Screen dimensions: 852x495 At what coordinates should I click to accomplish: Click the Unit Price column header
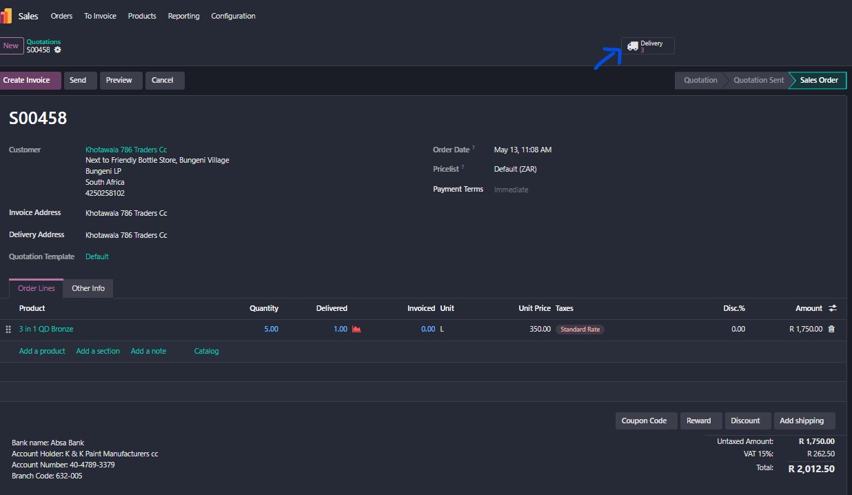(535, 308)
